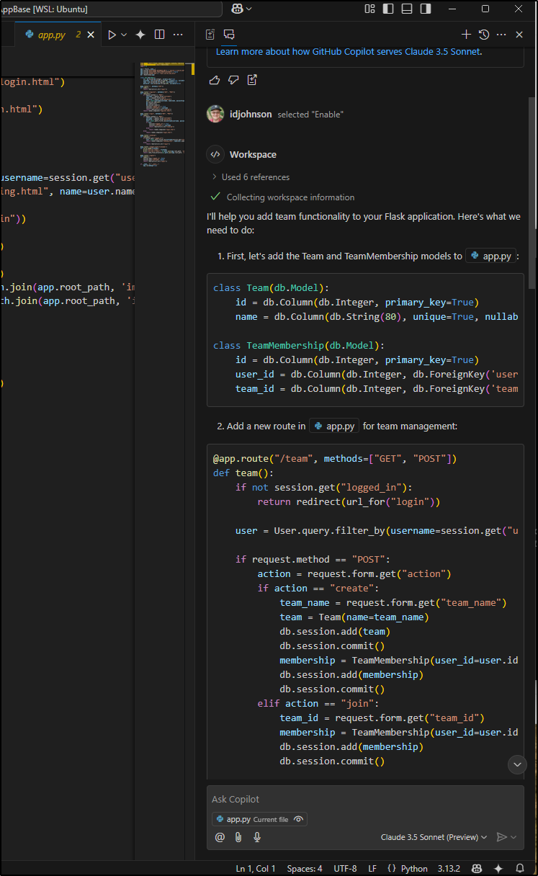This screenshot has height=876, width=538.
Task: Show chat history
Action: (x=484, y=34)
